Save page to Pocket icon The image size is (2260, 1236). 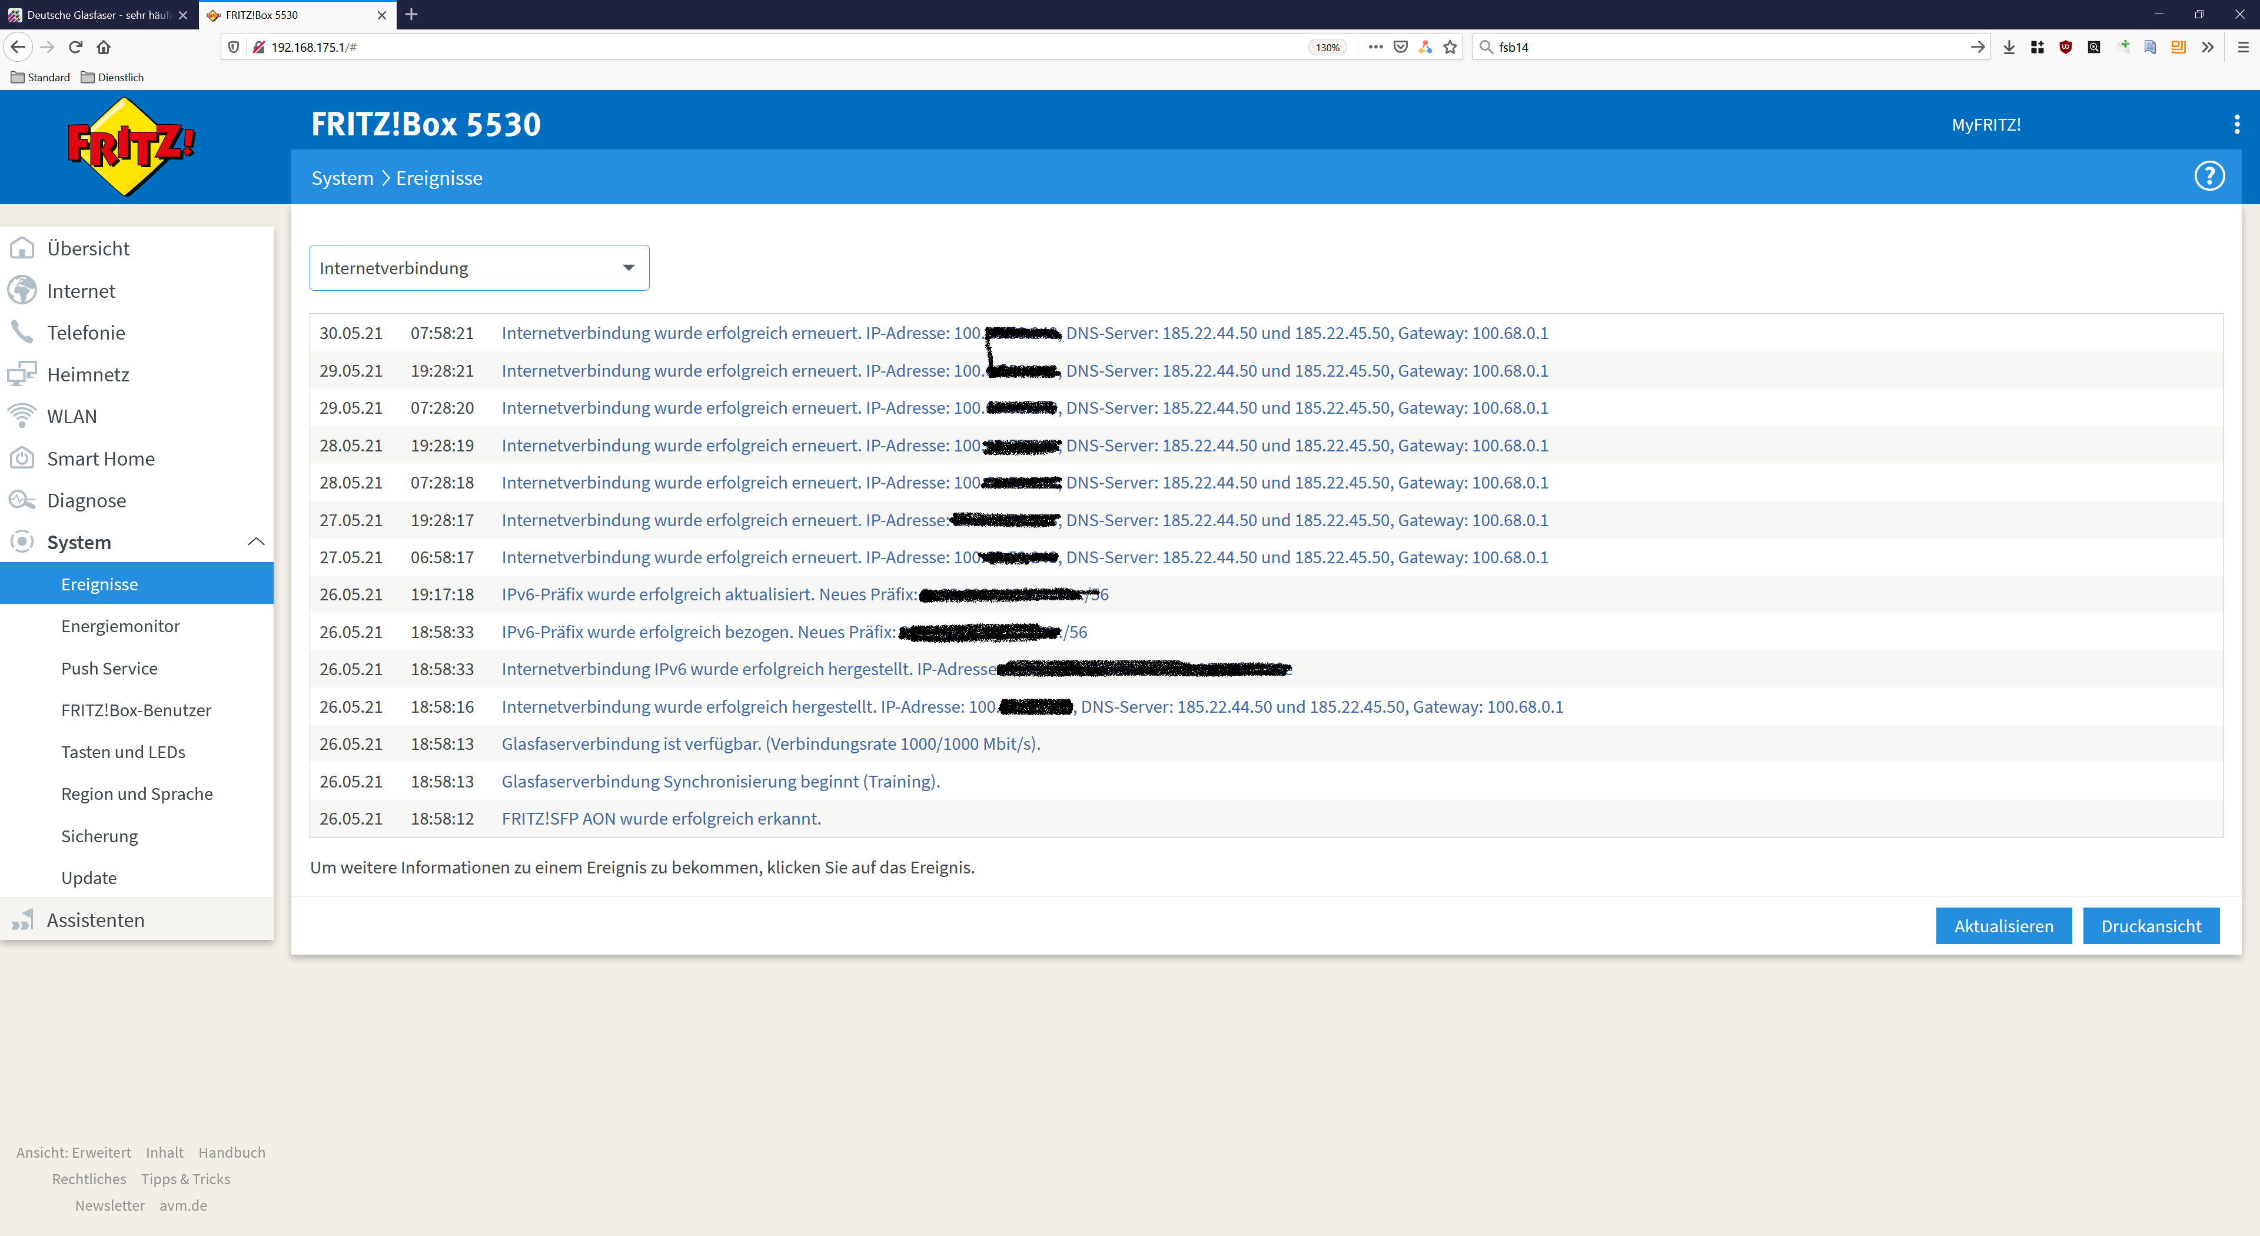point(1400,47)
